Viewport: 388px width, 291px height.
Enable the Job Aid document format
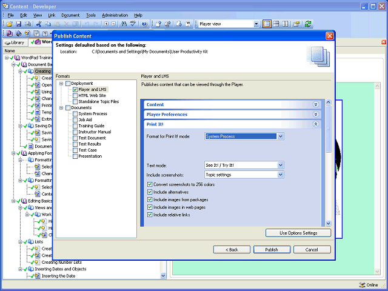(75, 120)
